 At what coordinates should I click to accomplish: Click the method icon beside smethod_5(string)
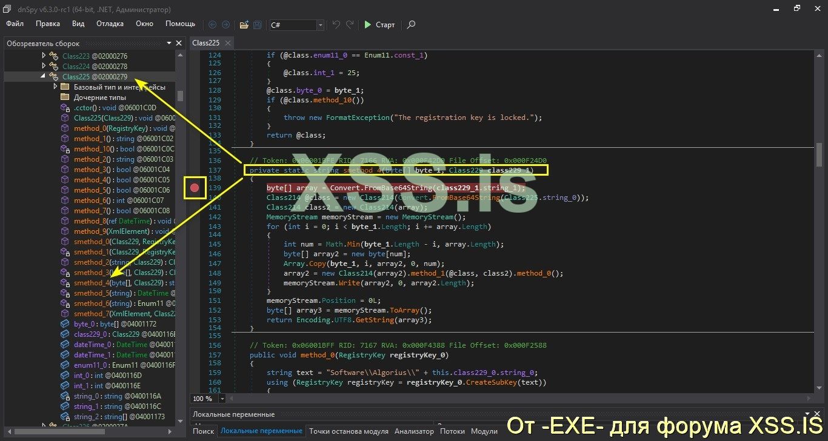(x=65, y=293)
